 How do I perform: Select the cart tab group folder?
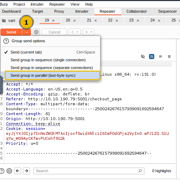[9, 20]
